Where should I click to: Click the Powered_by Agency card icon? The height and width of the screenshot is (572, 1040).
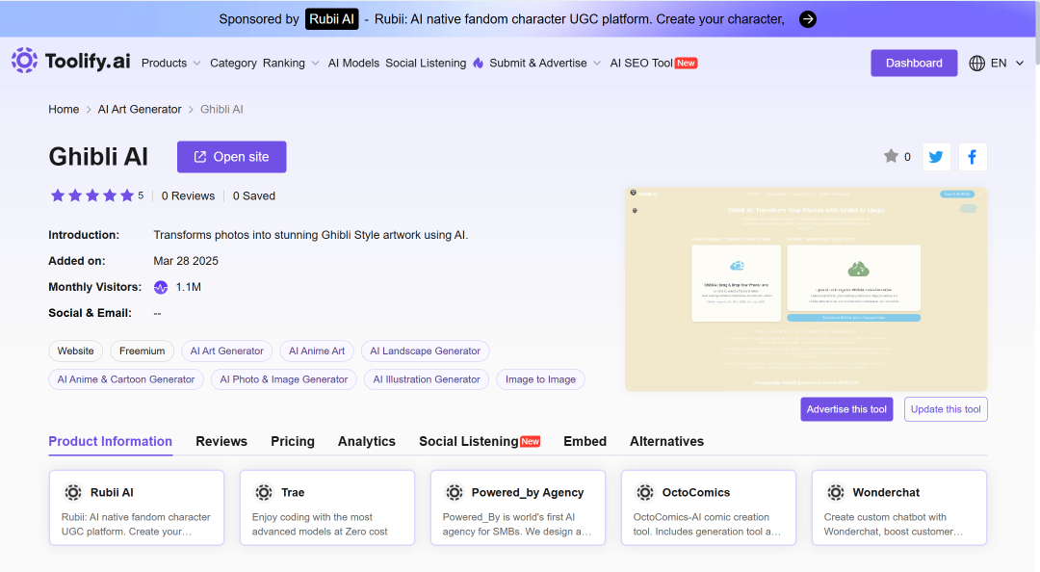coord(455,492)
